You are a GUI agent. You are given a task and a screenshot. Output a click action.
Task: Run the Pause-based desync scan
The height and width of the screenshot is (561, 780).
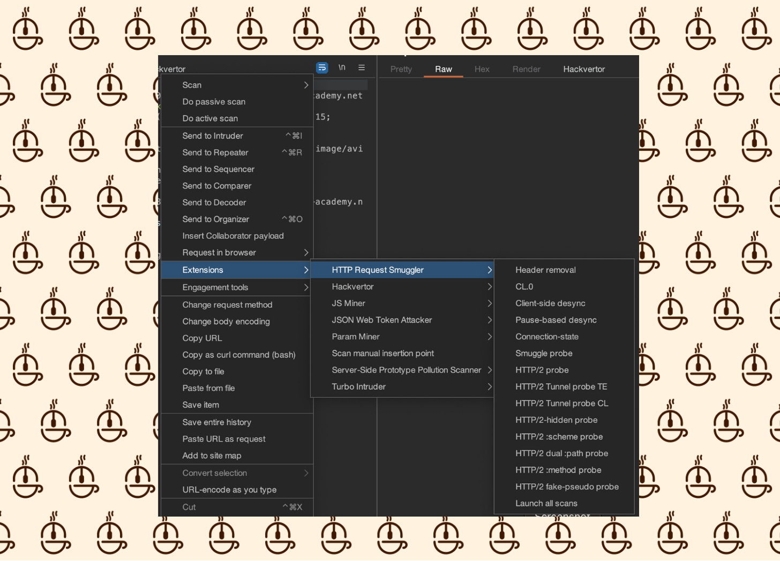coord(564,320)
